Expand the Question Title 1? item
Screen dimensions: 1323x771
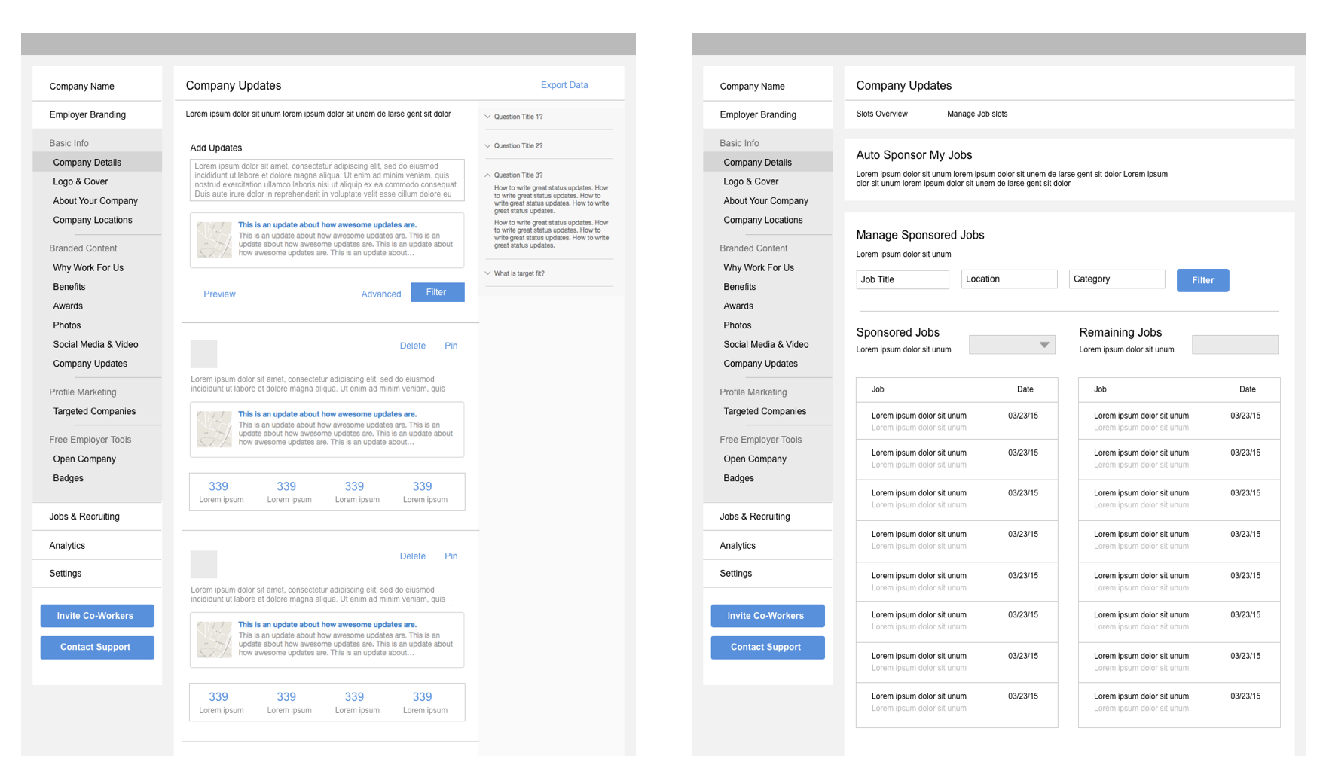tap(518, 117)
